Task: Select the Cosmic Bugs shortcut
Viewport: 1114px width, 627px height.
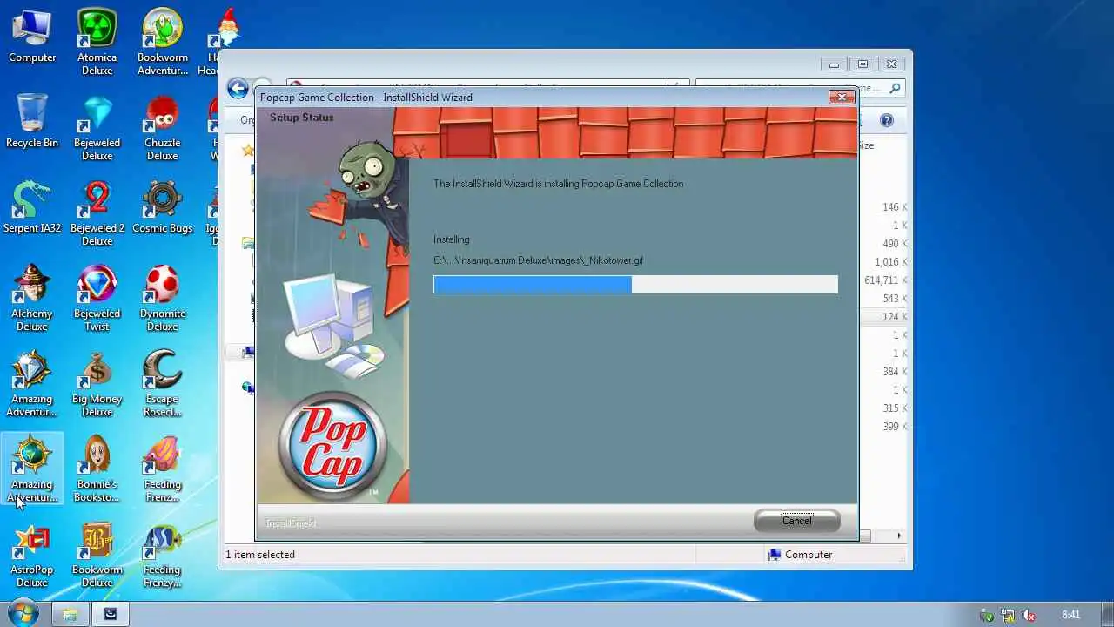Action: pos(163,206)
